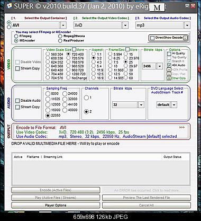Check More beside Frame/Sec
This screenshot has width=201, height=221.
(127, 49)
